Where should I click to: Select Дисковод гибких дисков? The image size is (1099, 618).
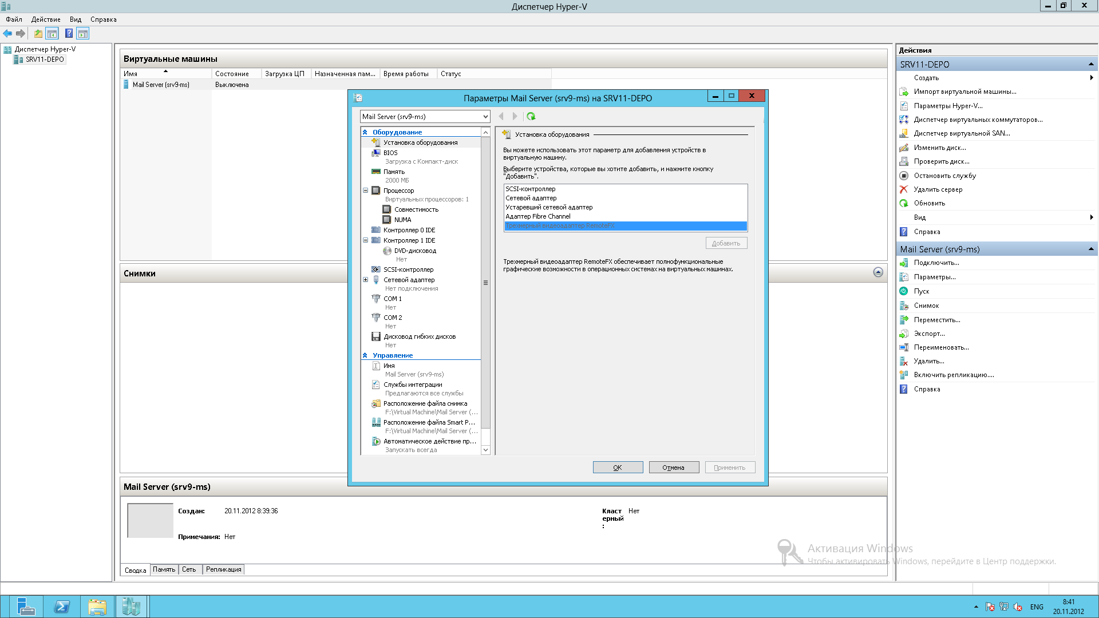[x=419, y=336]
